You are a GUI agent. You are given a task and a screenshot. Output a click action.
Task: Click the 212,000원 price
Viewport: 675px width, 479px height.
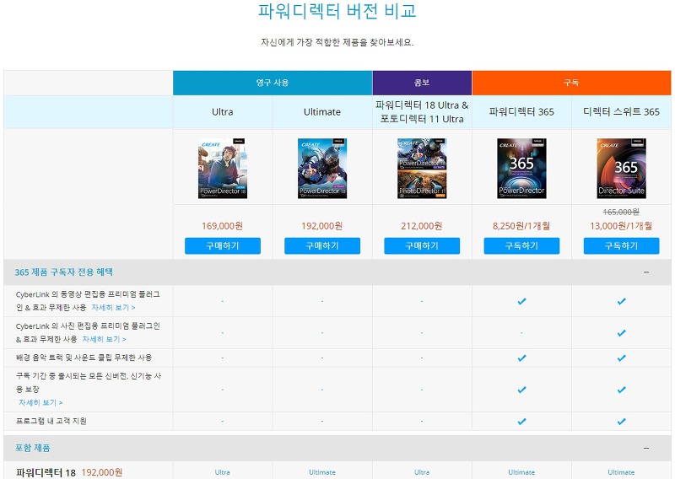coord(422,226)
